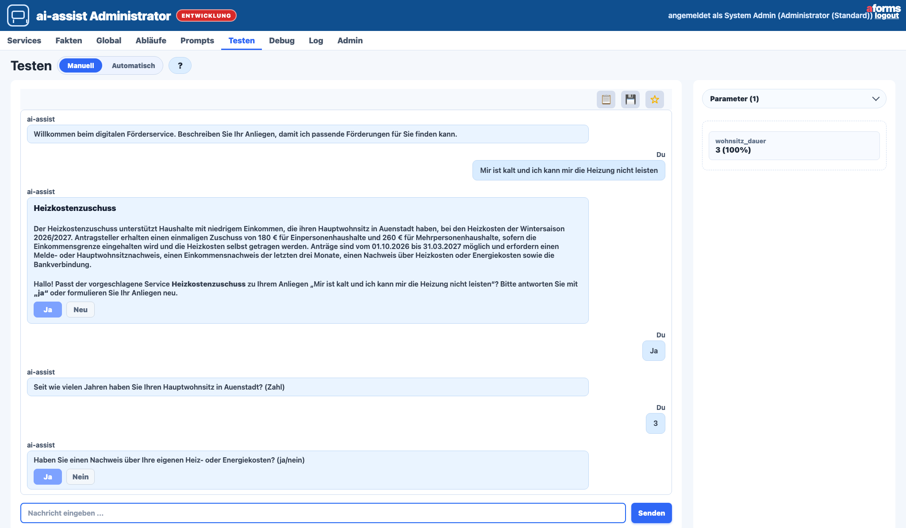
Task: Click the ai-assist chat logo icon
Action: 18,15
